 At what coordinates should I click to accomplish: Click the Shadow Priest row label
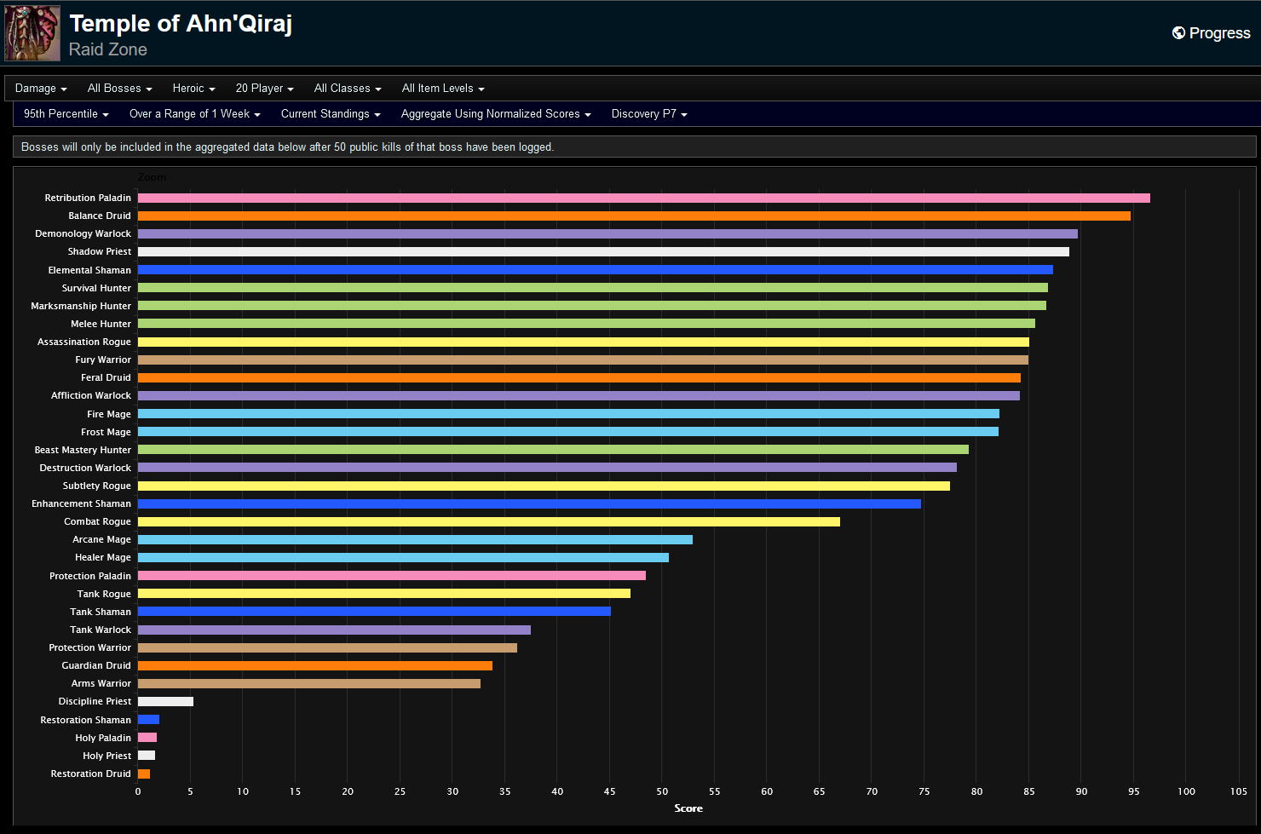[99, 250]
